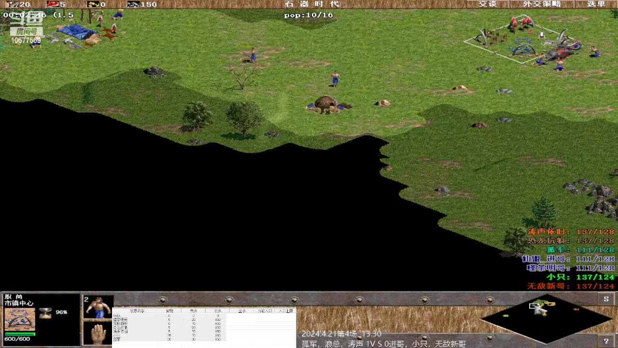The width and height of the screenshot is (618, 348).
Task: Click the 嗑茶明哥 111/128 score row
Action: (x=571, y=268)
